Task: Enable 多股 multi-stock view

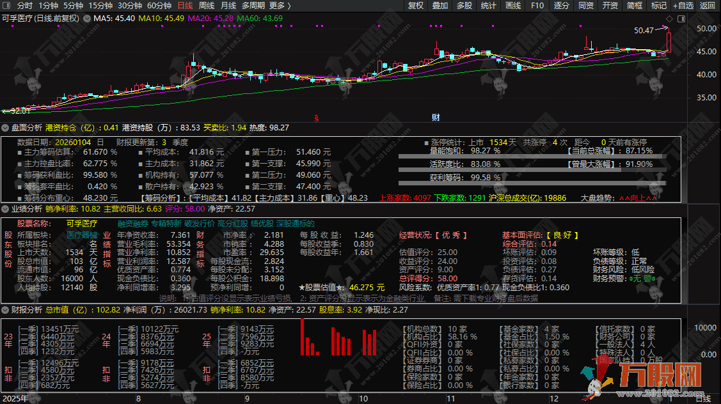Action: click(464, 6)
